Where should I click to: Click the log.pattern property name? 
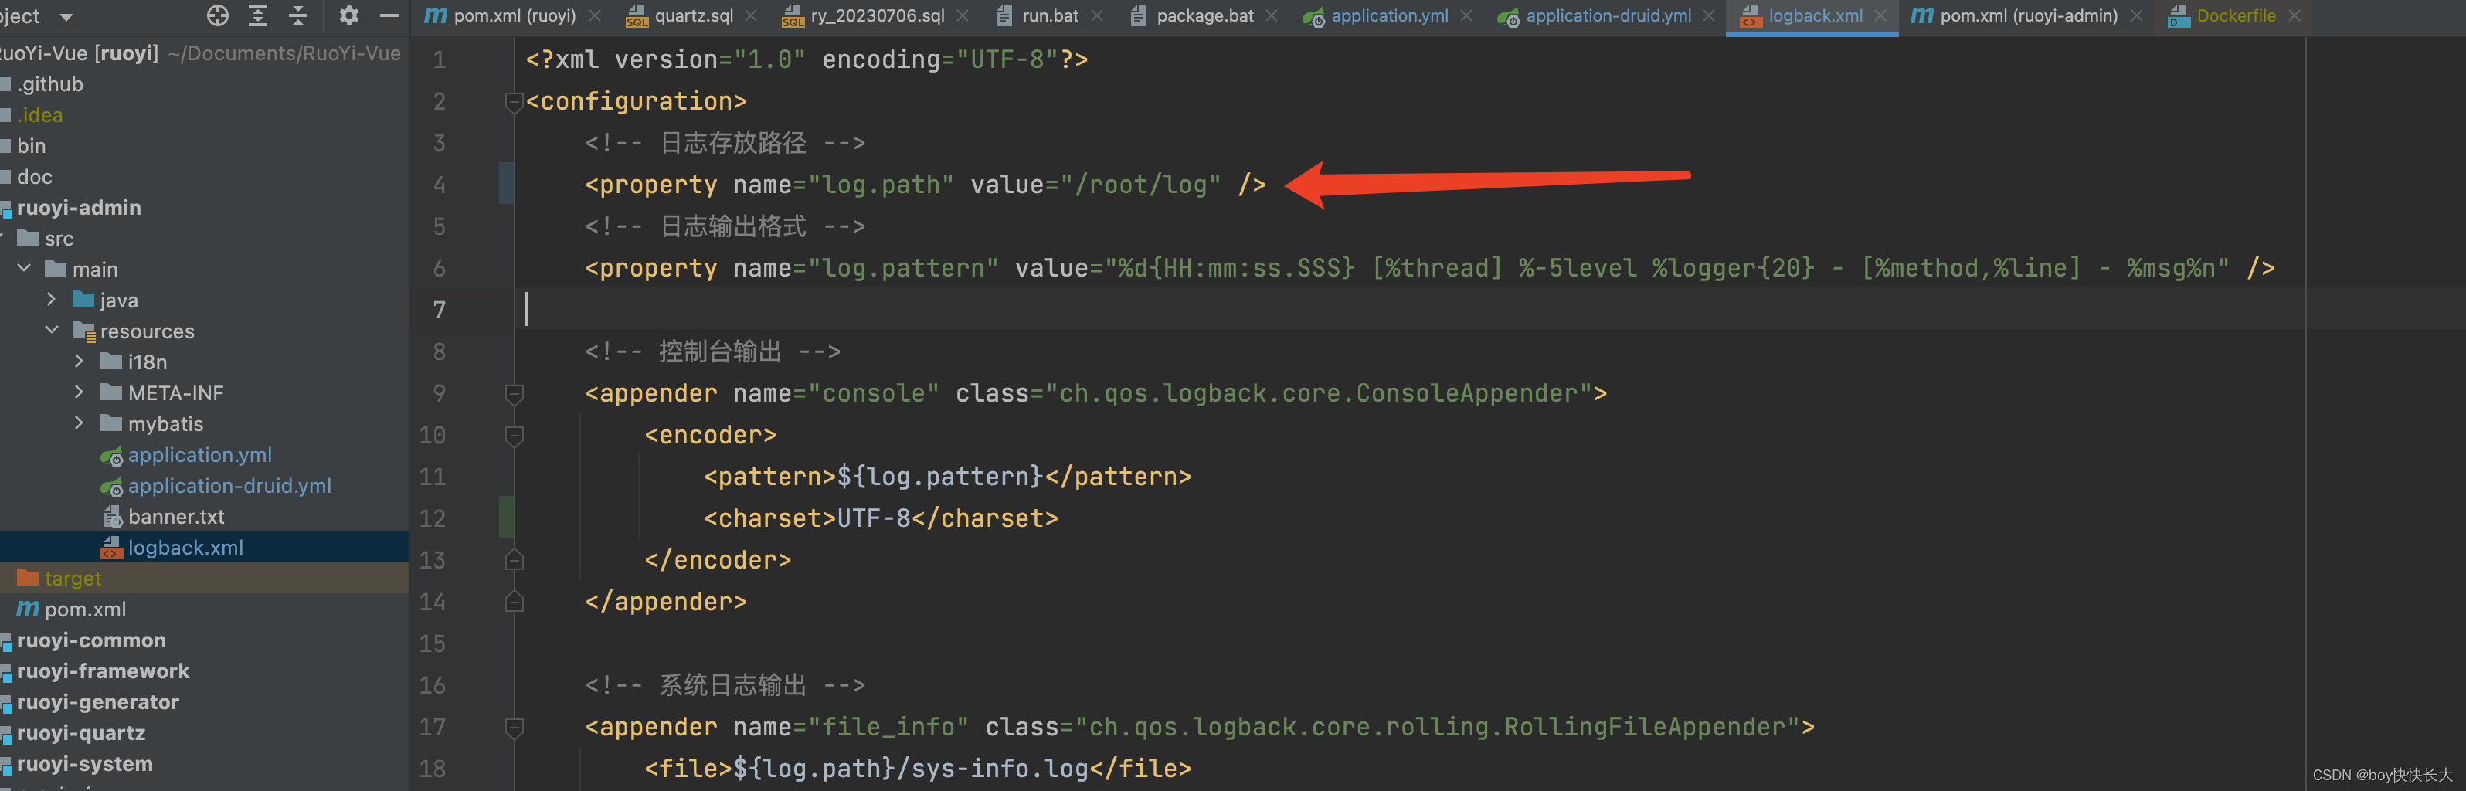click(x=902, y=268)
